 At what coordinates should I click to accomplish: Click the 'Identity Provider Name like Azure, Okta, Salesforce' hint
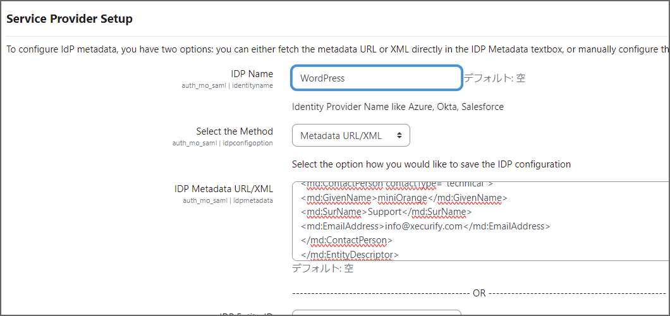point(398,107)
